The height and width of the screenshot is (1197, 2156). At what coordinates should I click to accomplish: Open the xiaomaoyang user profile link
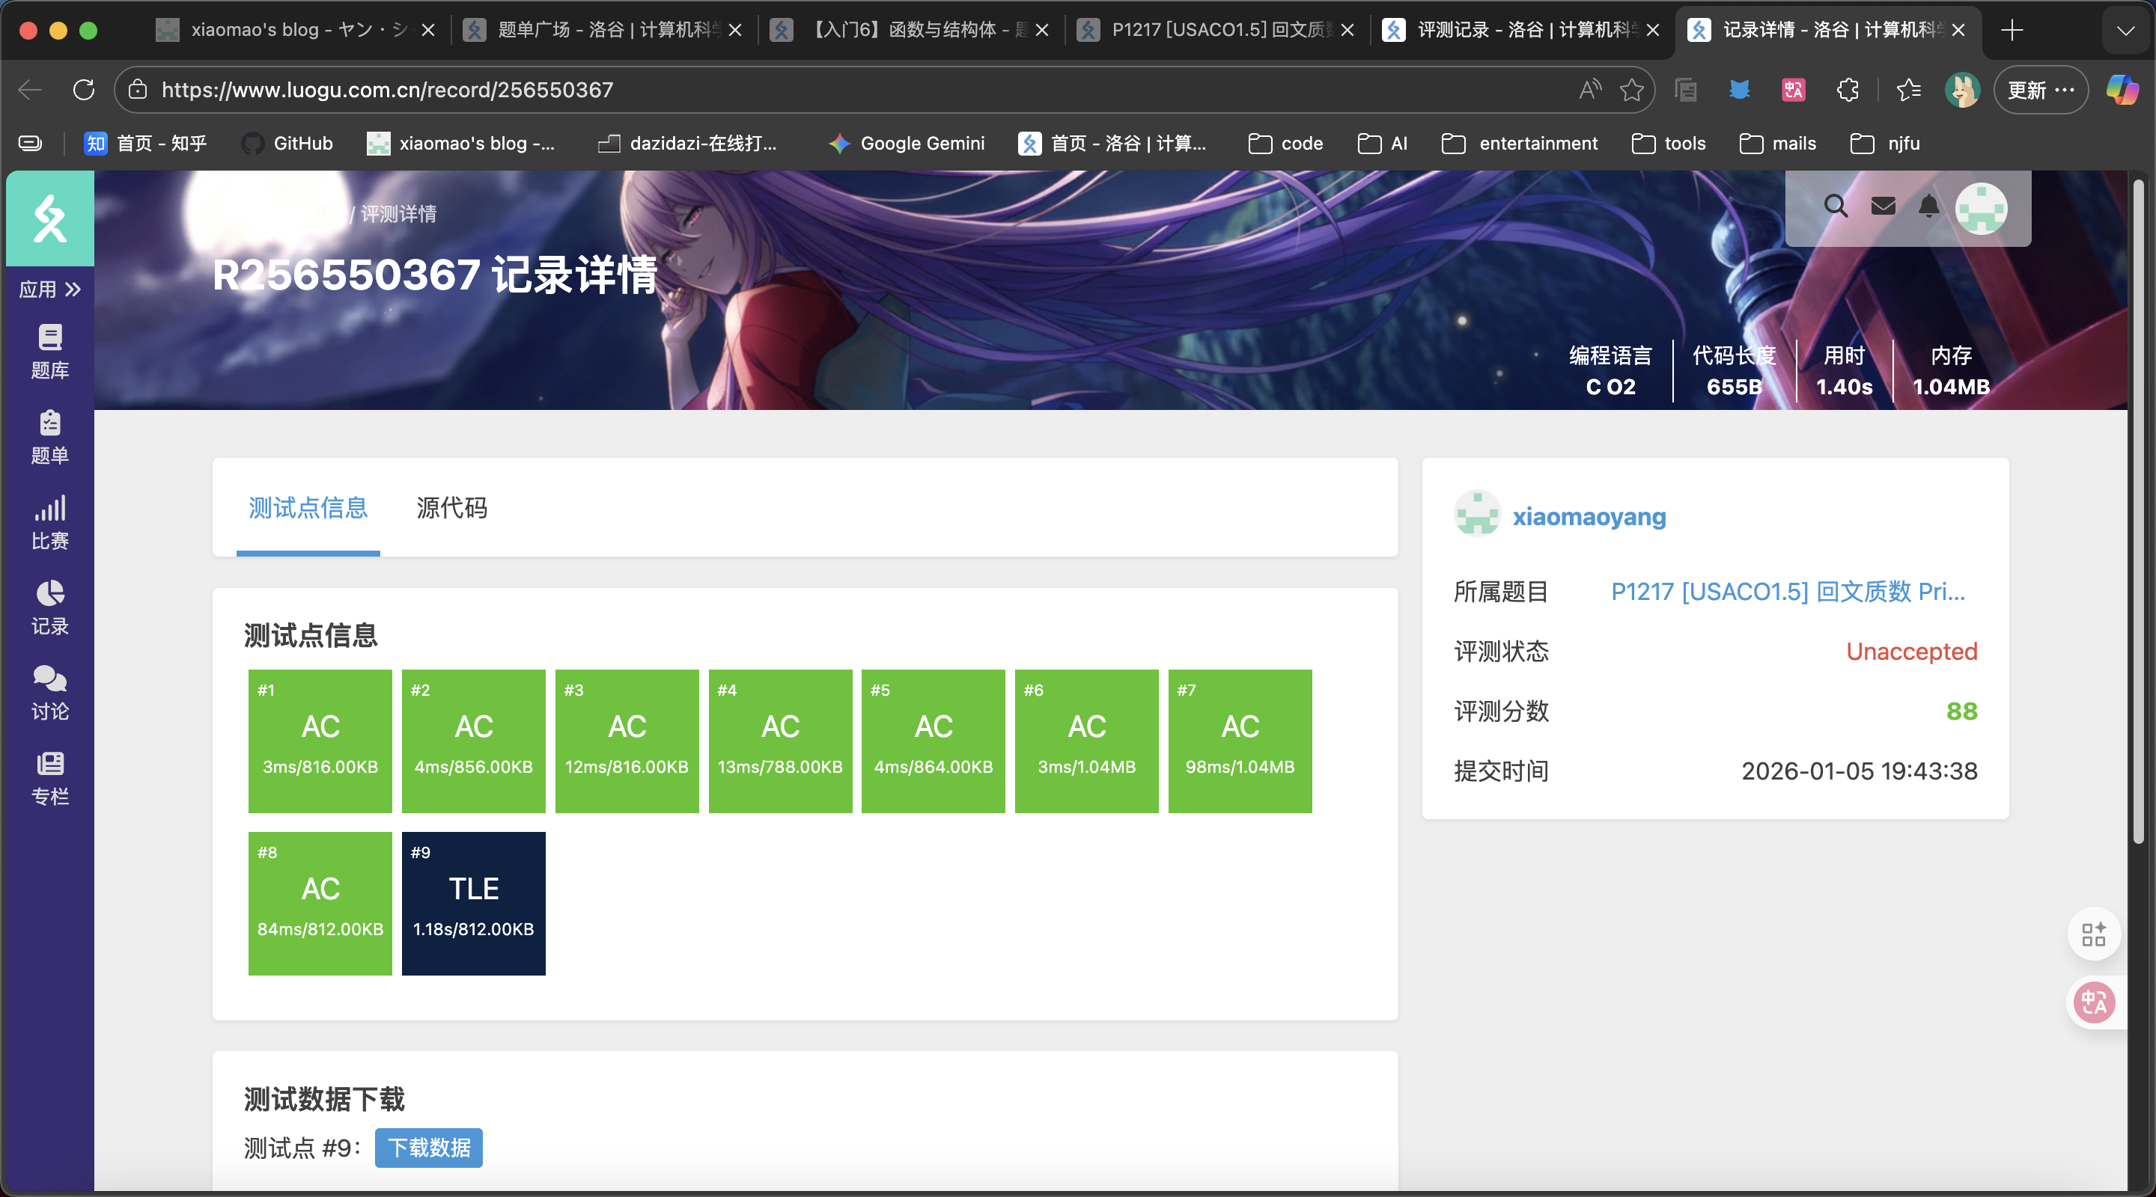[x=1589, y=517]
